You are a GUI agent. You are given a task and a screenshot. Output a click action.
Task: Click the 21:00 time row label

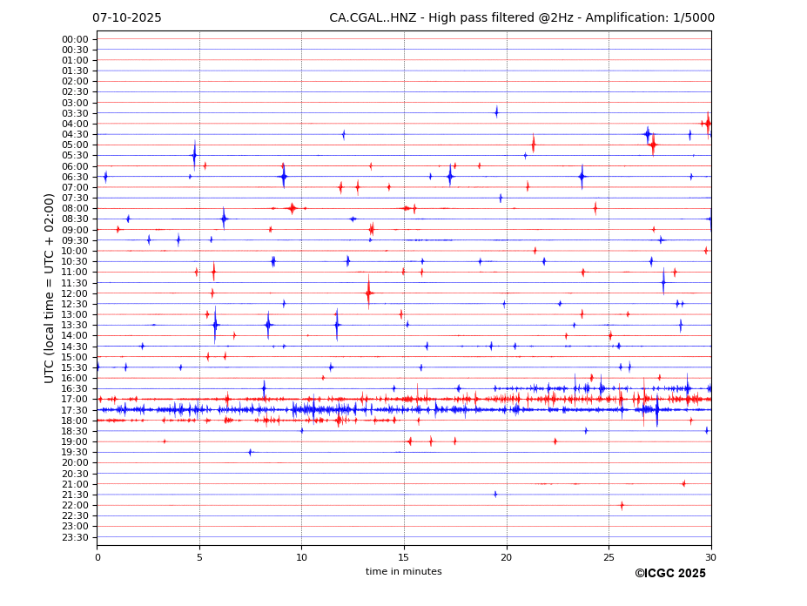[75, 484]
